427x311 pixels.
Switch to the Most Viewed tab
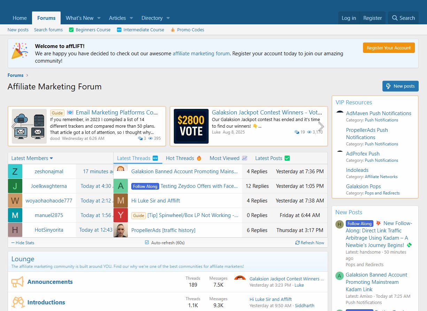[228, 158]
